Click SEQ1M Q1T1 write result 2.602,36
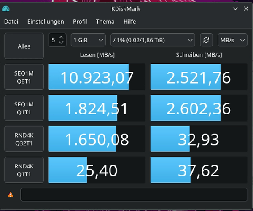253x211 pixels. point(199,108)
